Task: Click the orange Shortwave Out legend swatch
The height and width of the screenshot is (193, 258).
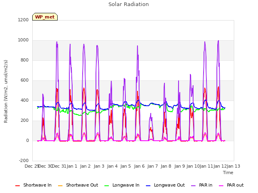Action: 60,186
